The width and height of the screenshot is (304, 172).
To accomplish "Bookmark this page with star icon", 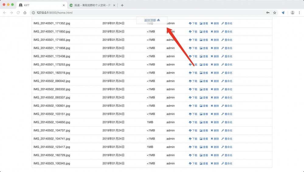I will 275,12.
